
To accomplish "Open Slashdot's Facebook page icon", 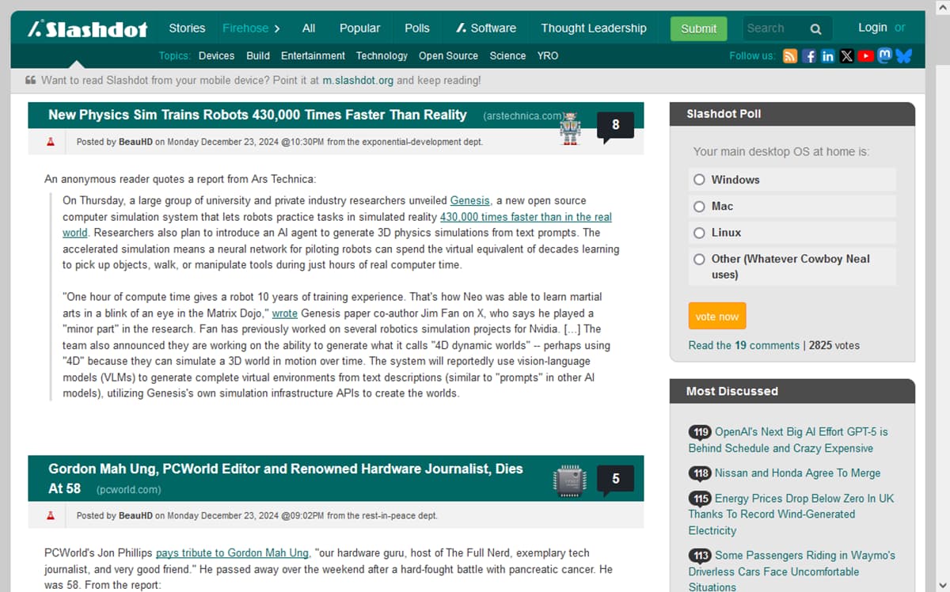I will click(x=808, y=55).
